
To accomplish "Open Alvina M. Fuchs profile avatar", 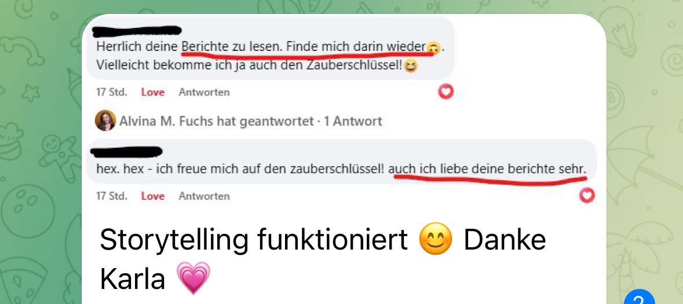I will tap(105, 120).
